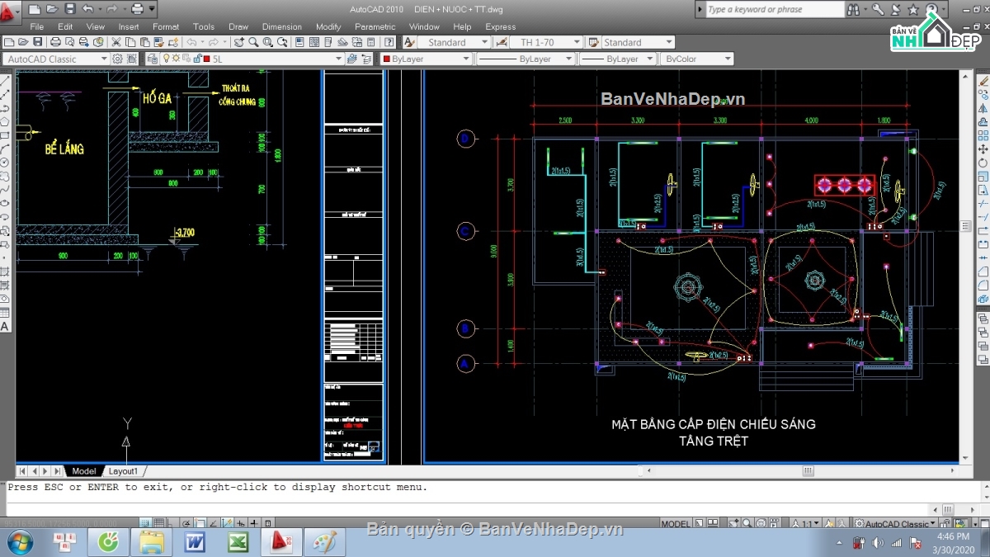
Task: Click the Save icon in Standard toolbar
Action: (x=39, y=42)
